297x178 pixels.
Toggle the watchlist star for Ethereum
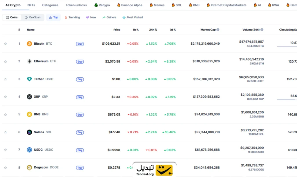6,61
